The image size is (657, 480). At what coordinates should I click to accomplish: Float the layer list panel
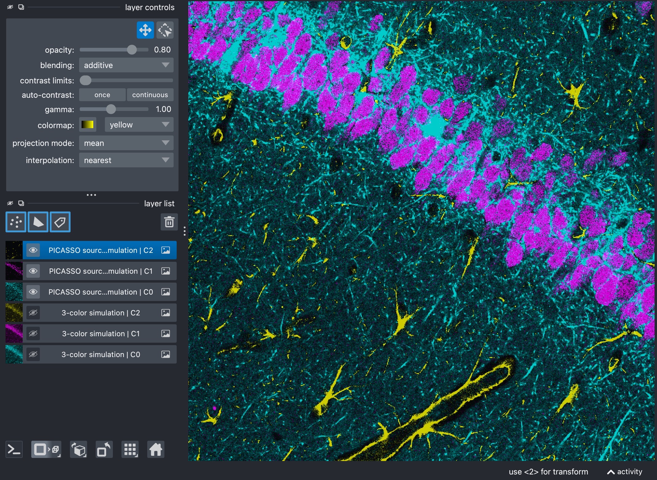pos(21,203)
